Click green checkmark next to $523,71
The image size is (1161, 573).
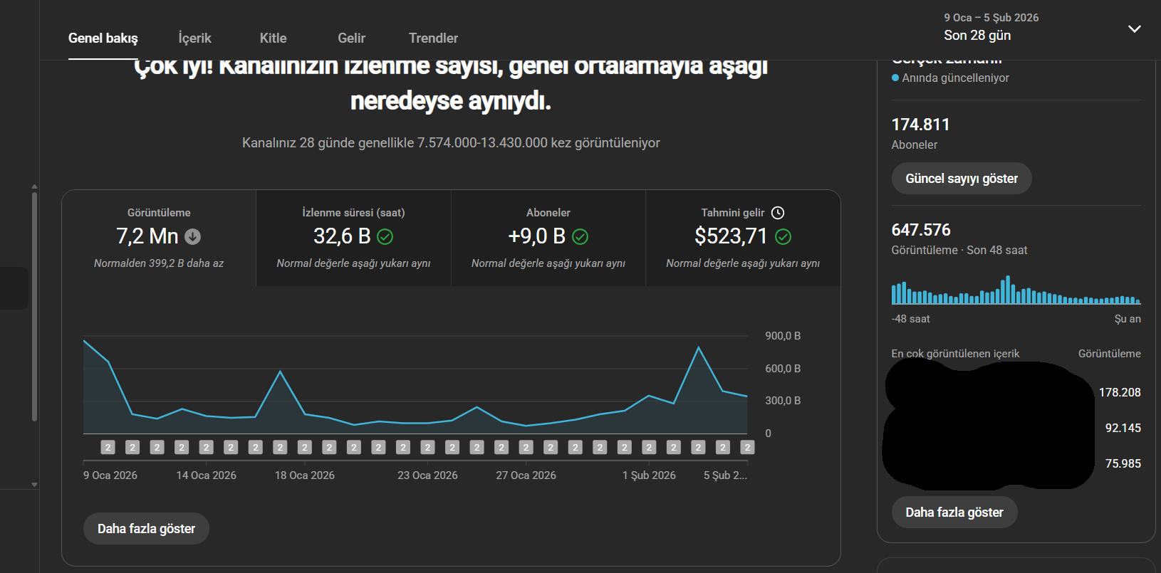[x=783, y=236]
